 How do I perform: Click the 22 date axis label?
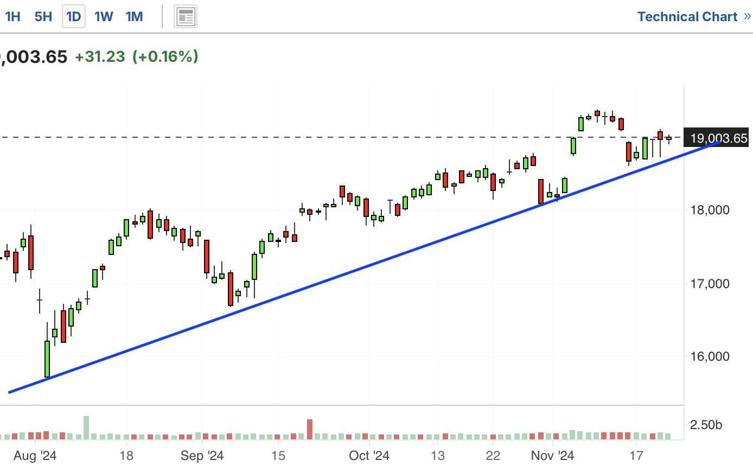[x=493, y=456]
